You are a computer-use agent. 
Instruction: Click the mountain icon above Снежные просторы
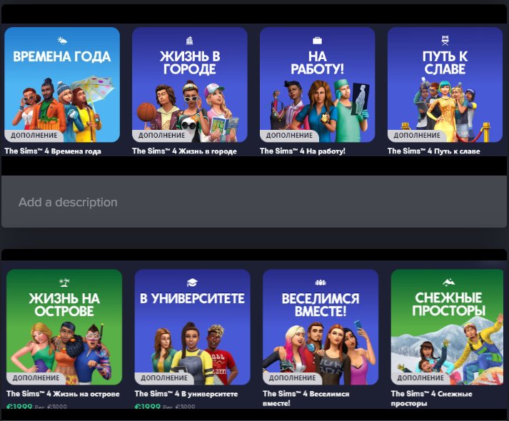(x=448, y=283)
